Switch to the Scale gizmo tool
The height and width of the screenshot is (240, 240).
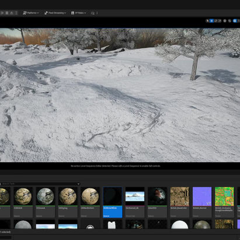coord(220,21)
